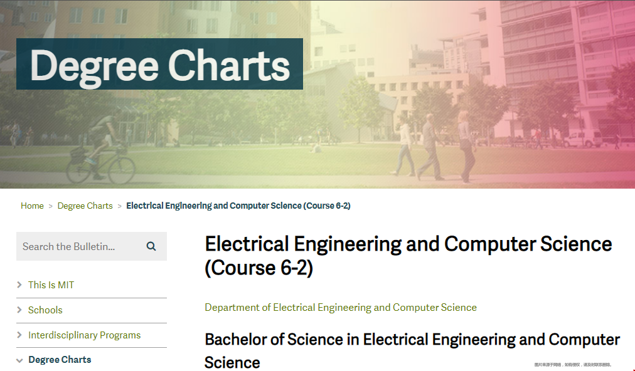Open the Degree Charts breadcrumb link
The height and width of the screenshot is (371, 635).
click(85, 206)
